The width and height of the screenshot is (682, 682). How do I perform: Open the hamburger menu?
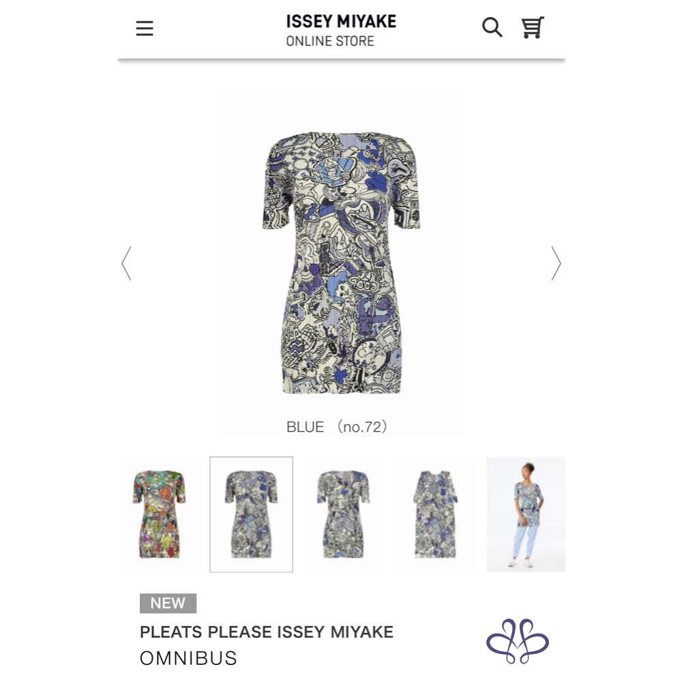(145, 28)
